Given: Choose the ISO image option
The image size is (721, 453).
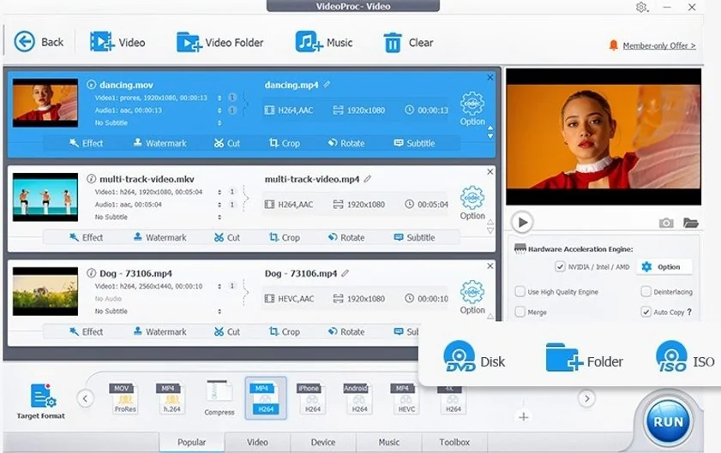Looking at the screenshot, I should click(x=685, y=357).
